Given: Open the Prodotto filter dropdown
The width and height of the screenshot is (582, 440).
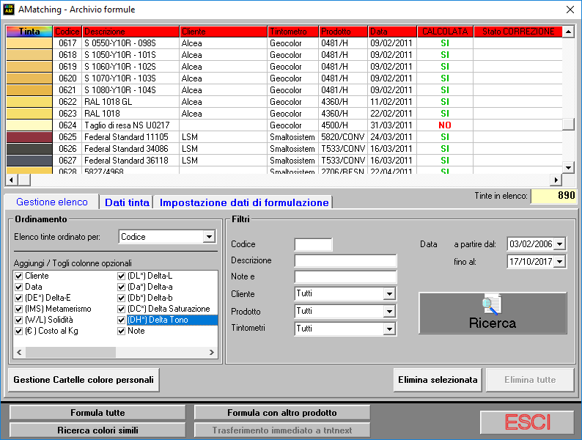Looking at the screenshot, I should [389, 312].
